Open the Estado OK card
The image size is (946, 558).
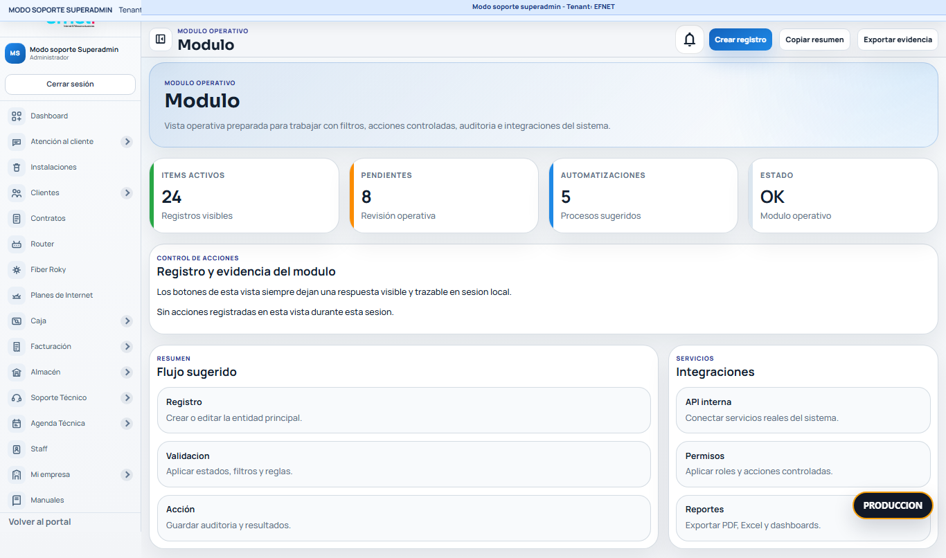click(x=843, y=196)
